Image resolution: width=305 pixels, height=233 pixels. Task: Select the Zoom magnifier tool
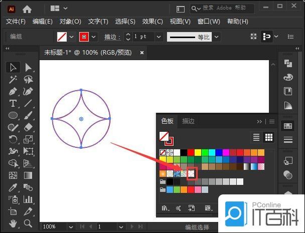[29, 223]
